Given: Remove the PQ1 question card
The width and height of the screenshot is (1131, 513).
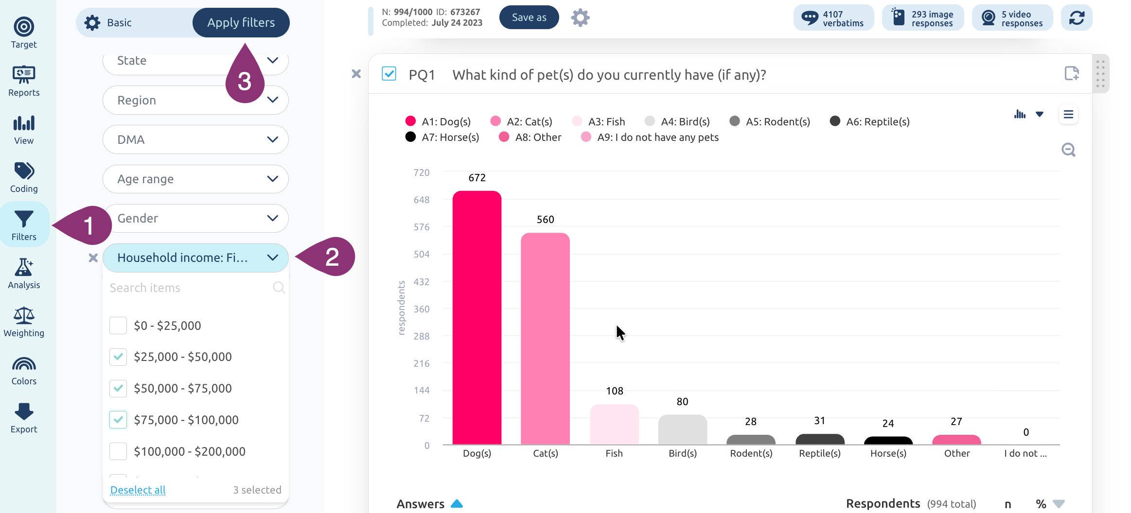Looking at the screenshot, I should click(x=356, y=74).
